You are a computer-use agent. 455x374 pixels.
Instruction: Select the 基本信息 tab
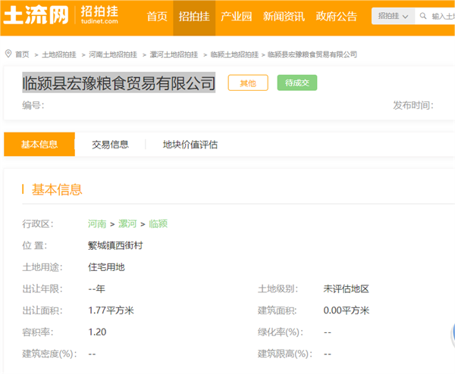pos(39,145)
